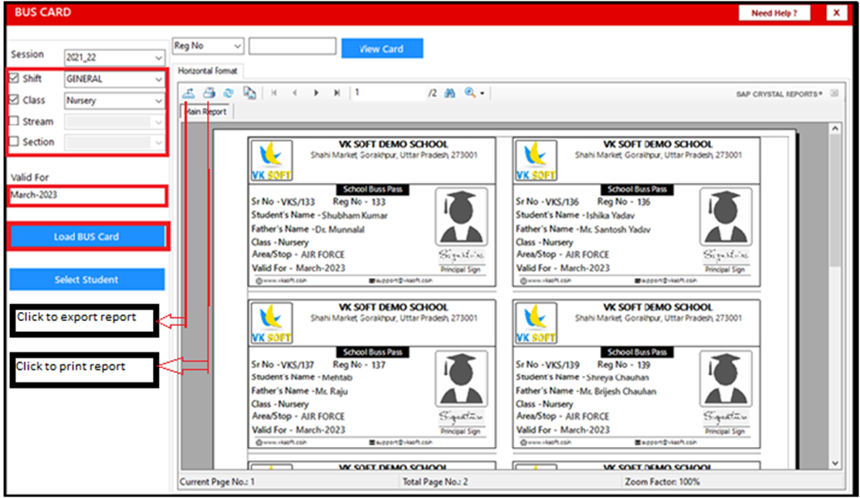Go to the first page of the report
Screen dimensions: 860x498
coord(274,93)
